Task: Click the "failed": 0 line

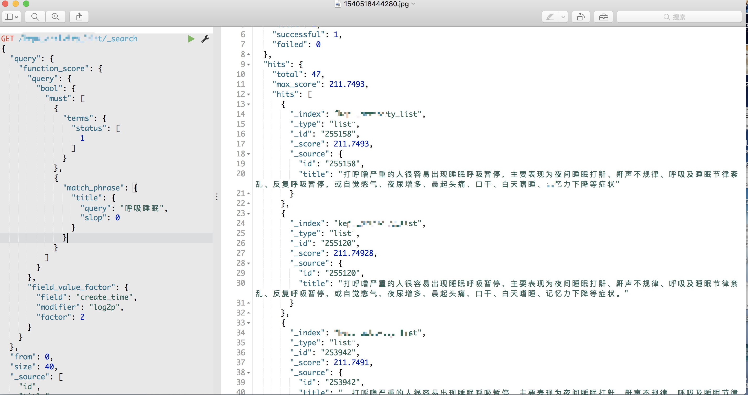Action: pyautogui.click(x=296, y=44)
